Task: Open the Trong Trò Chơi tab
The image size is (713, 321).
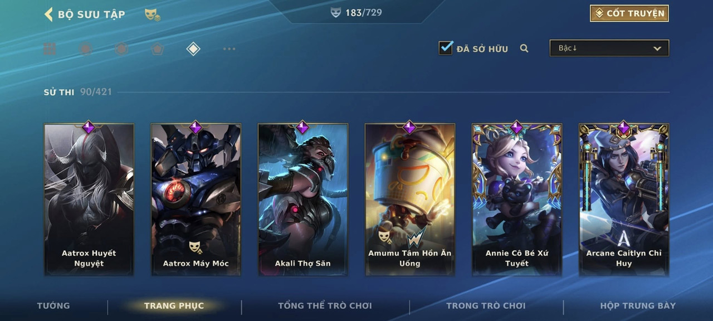Action: (486, 305)
